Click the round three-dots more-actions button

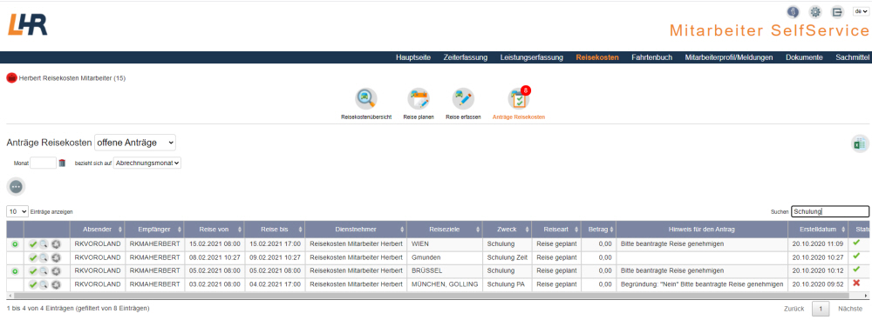coord(16,187)
